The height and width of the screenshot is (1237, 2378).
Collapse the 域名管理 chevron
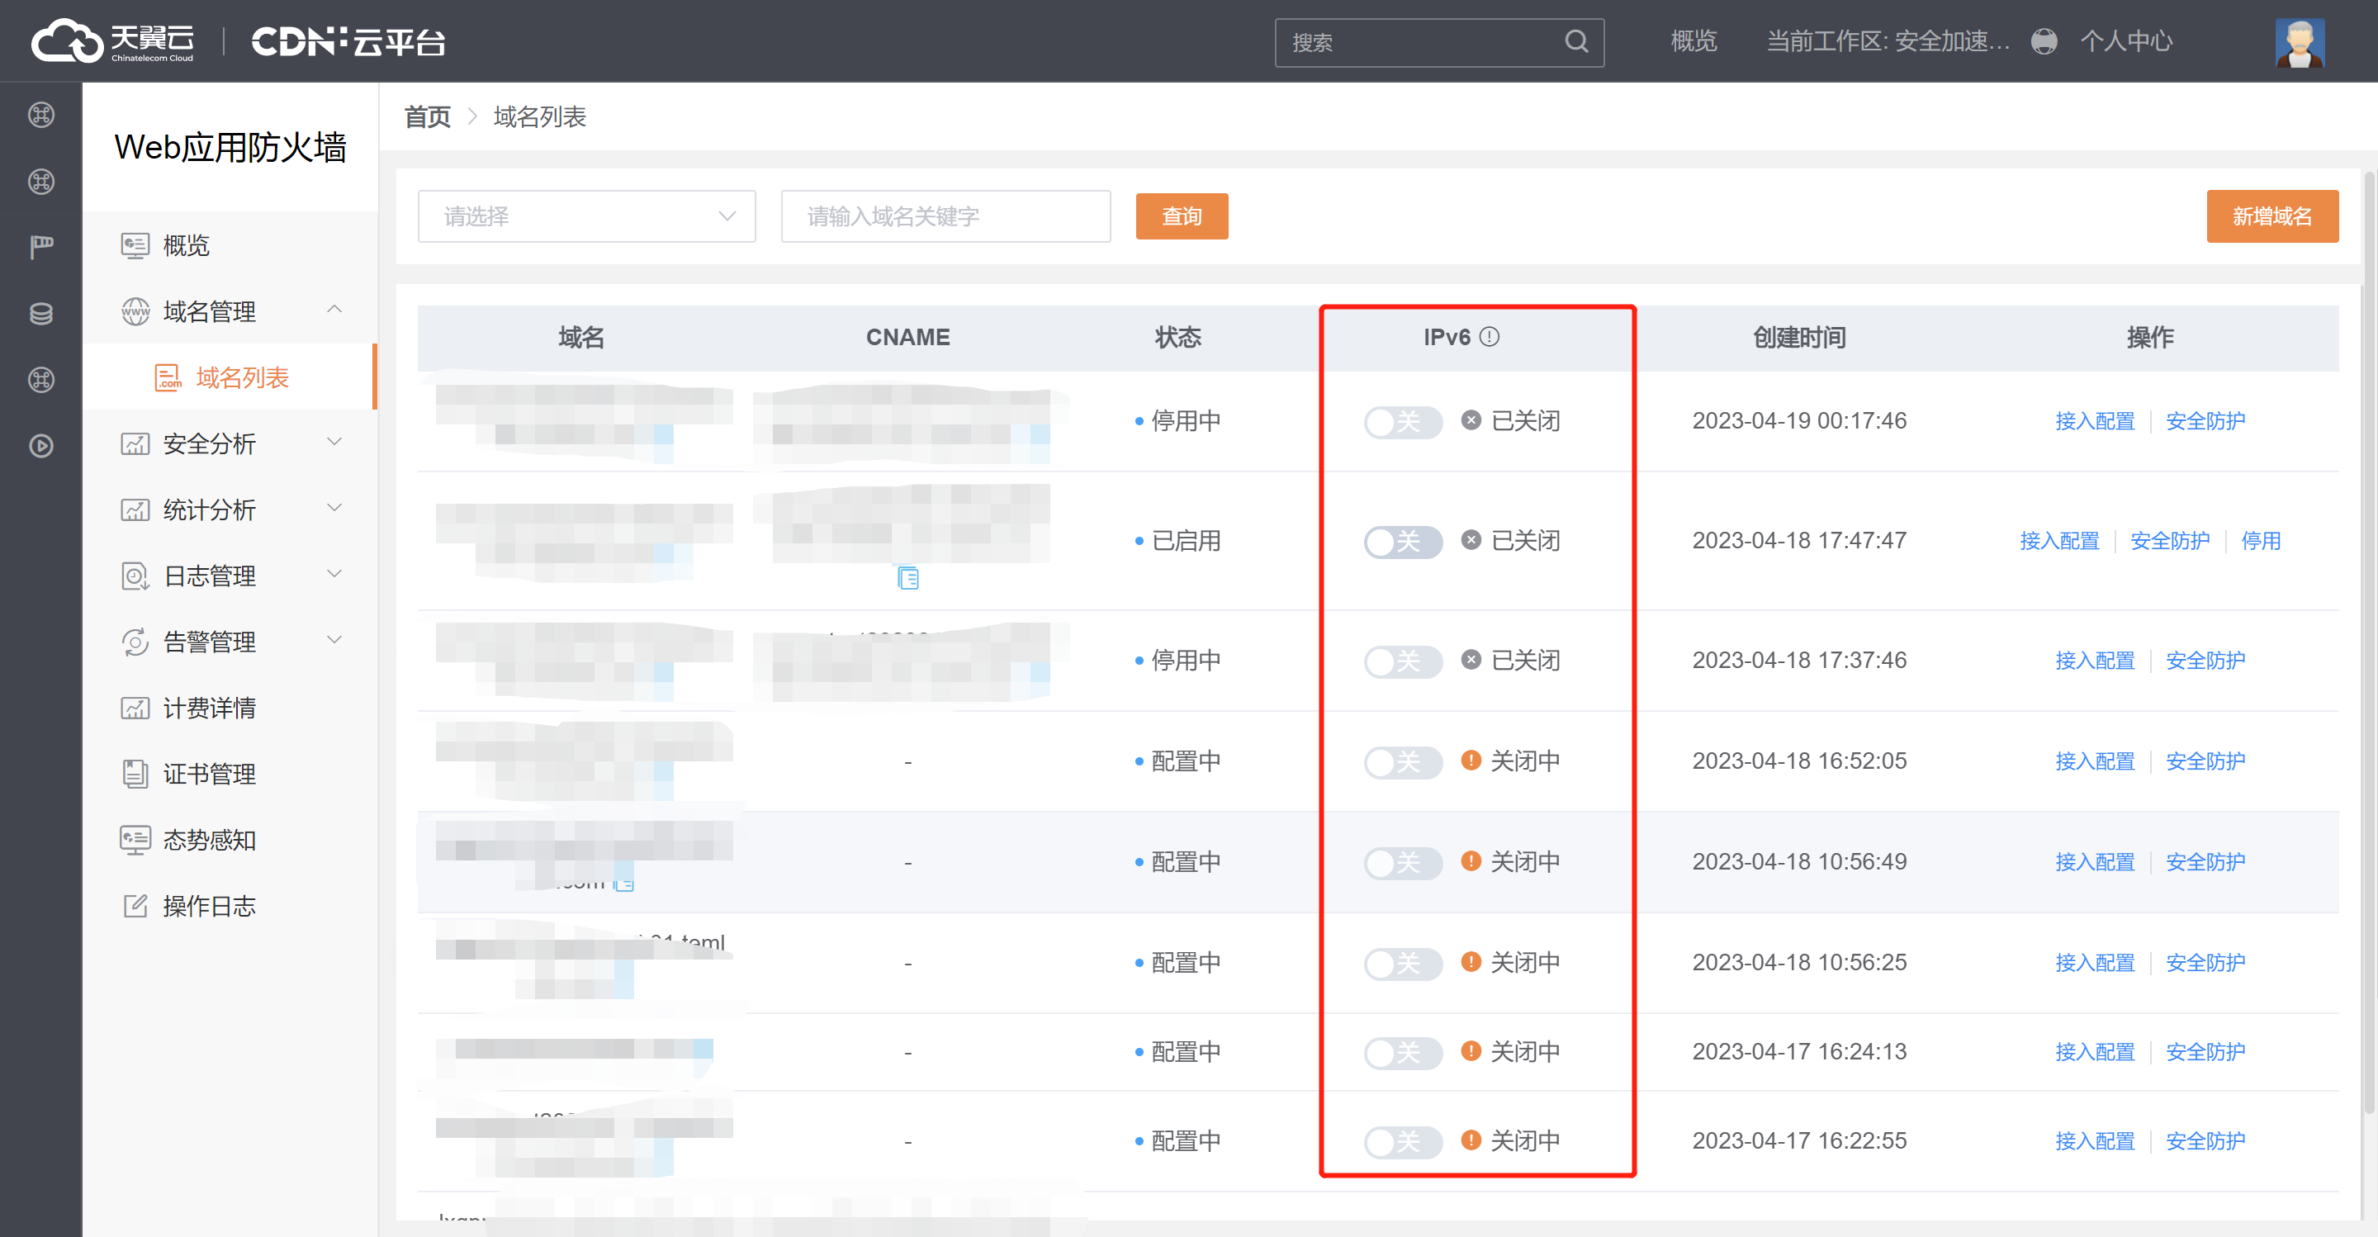[335, 309]
